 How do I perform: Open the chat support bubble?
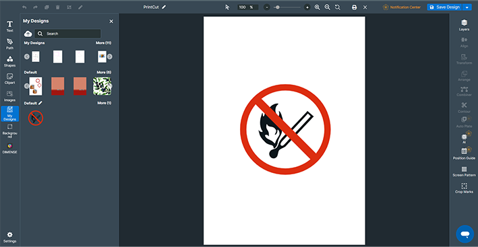click(465, 234)
